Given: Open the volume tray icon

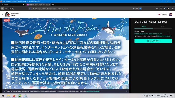Looking at the screenshot, I should point(155,96).
